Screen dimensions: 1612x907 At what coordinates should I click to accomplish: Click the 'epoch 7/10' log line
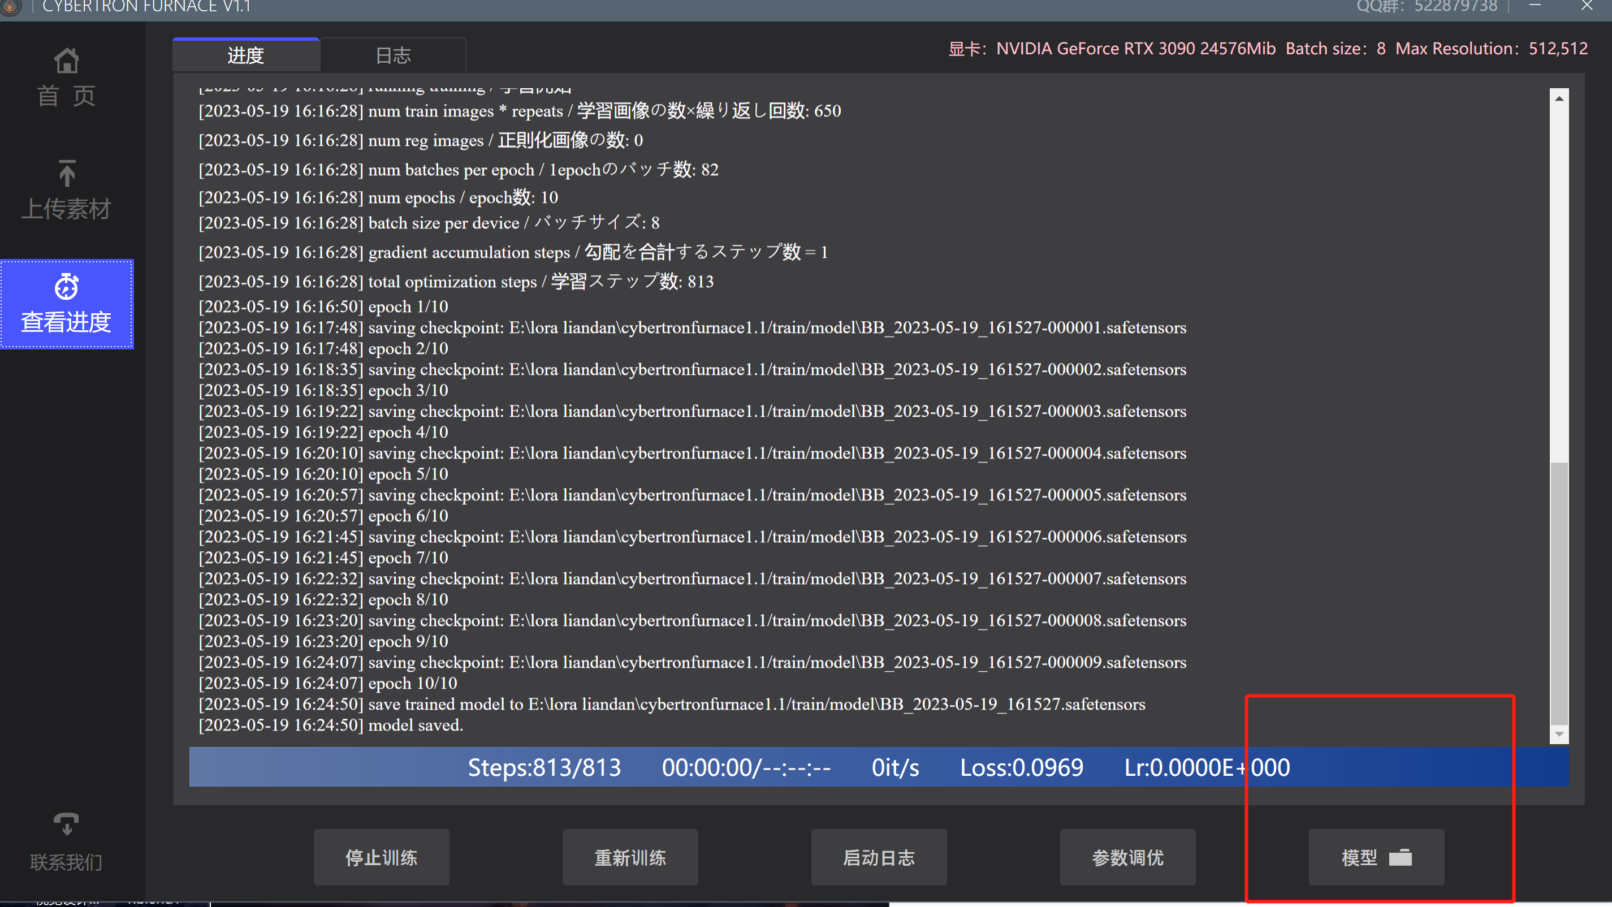pyautogui.click(x=323, y=558)
